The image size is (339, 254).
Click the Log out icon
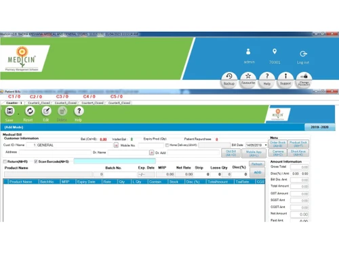303,54
